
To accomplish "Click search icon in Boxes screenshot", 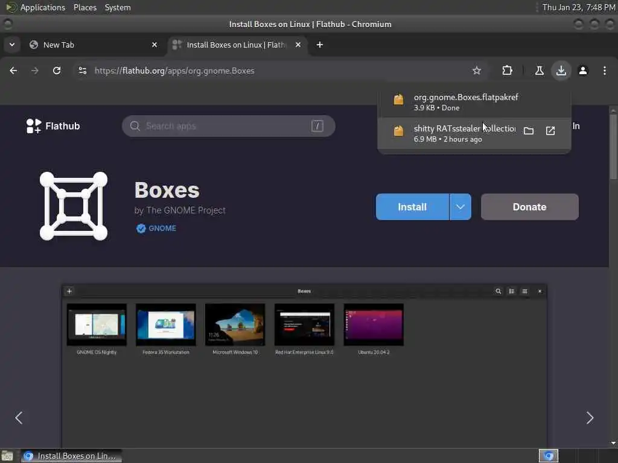I will (x=498, y=291).
